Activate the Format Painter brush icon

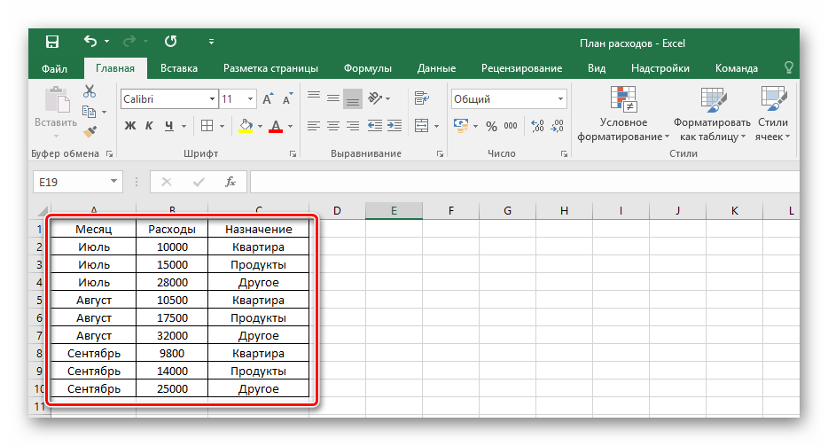(x=90, y=131)
